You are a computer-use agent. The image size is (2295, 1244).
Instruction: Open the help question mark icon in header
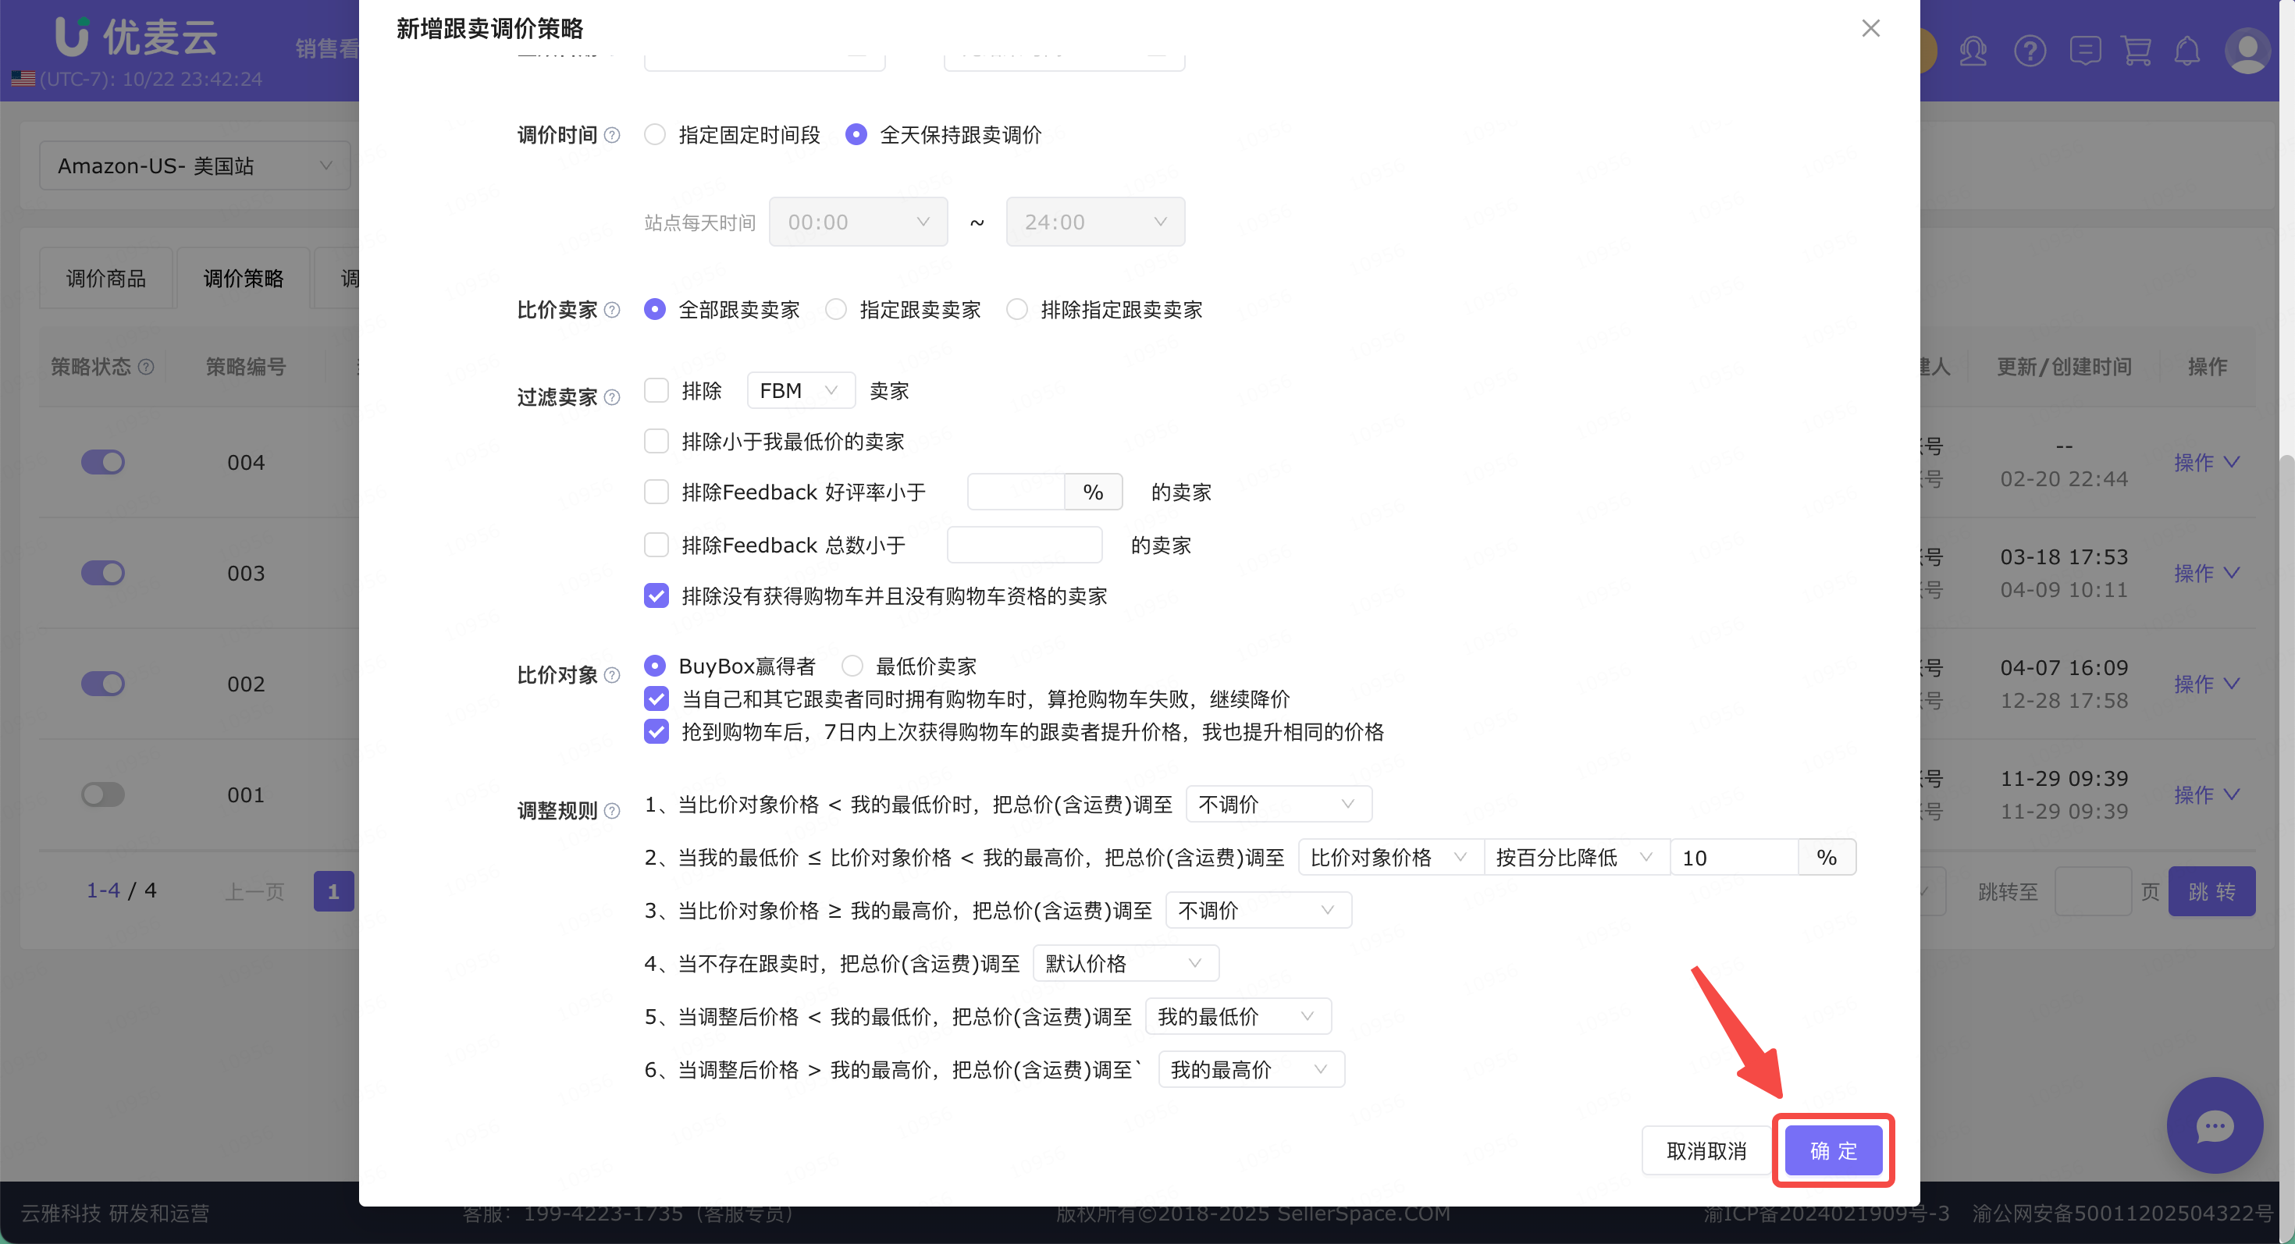point(2030,51)
